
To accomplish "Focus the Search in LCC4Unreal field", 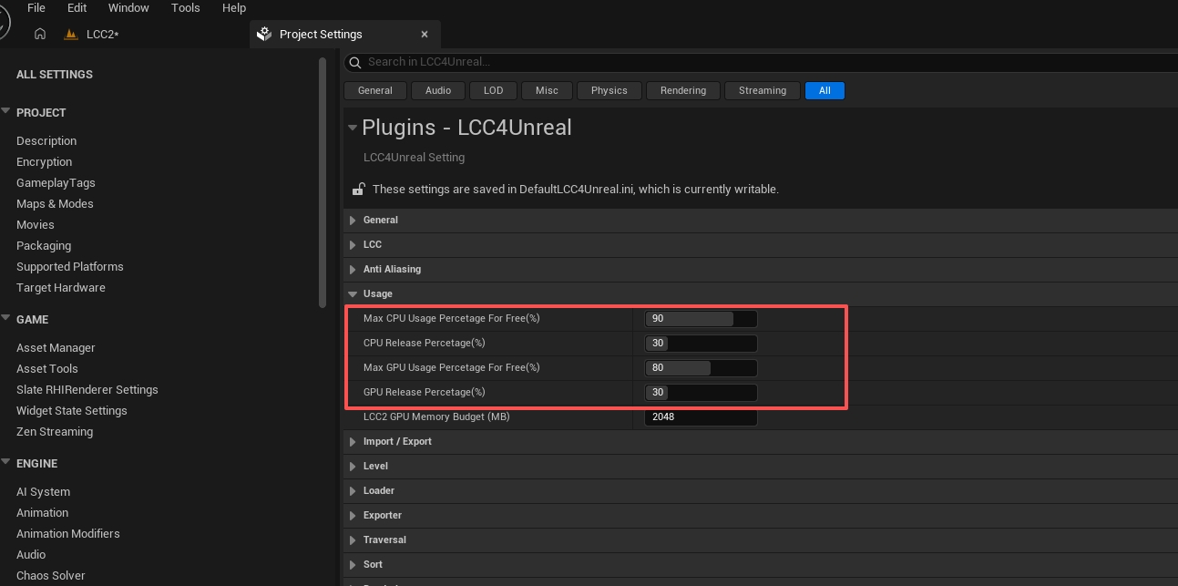I will point(761,62).
